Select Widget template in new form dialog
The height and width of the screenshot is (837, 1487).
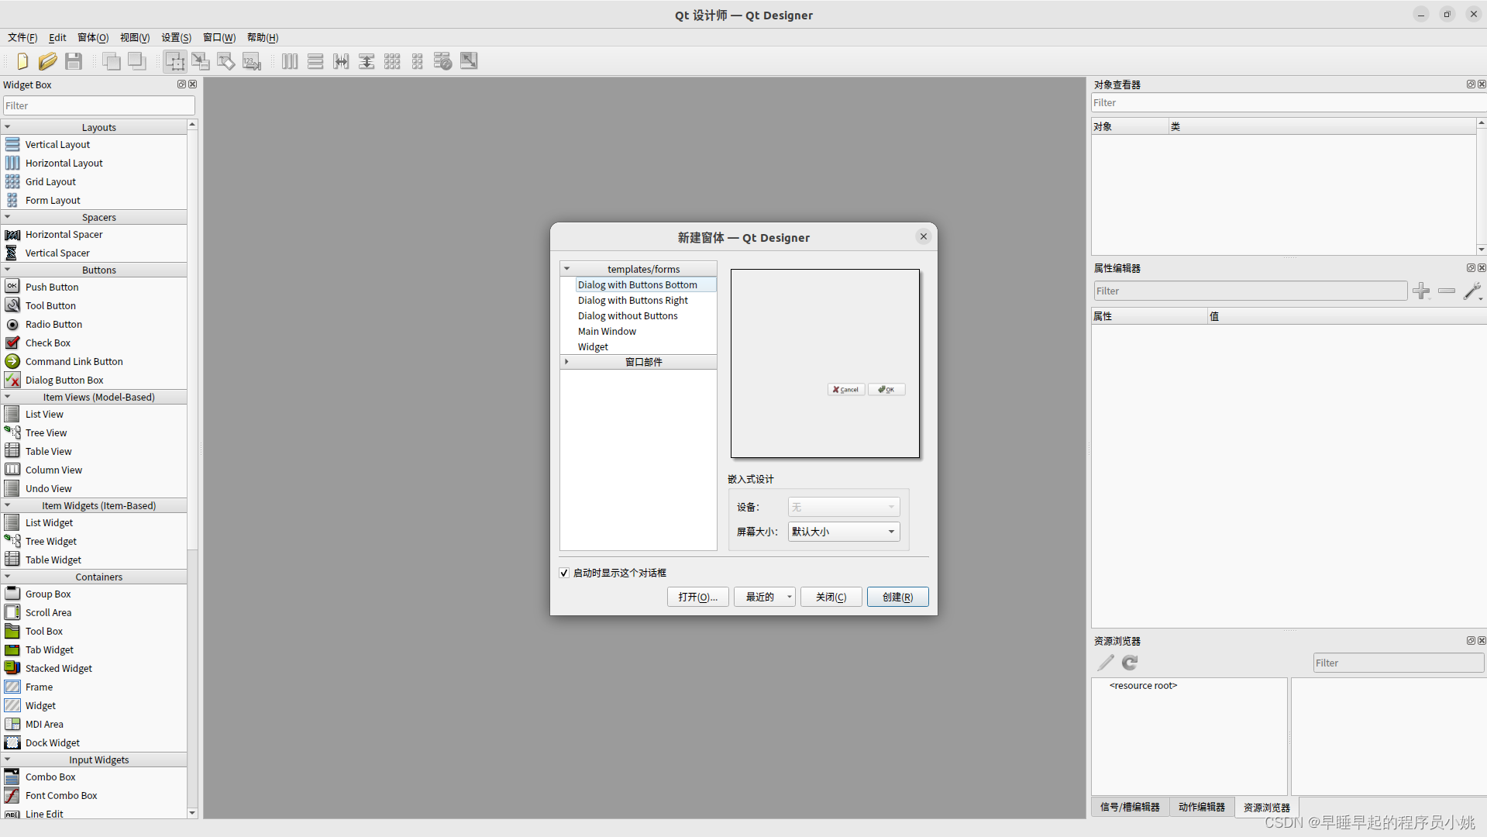(x=593, y=347)
